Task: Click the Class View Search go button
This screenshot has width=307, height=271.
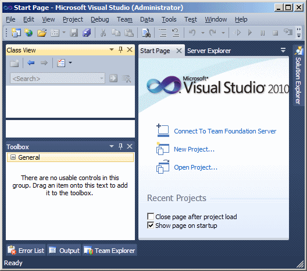Action: coord(113,78)
